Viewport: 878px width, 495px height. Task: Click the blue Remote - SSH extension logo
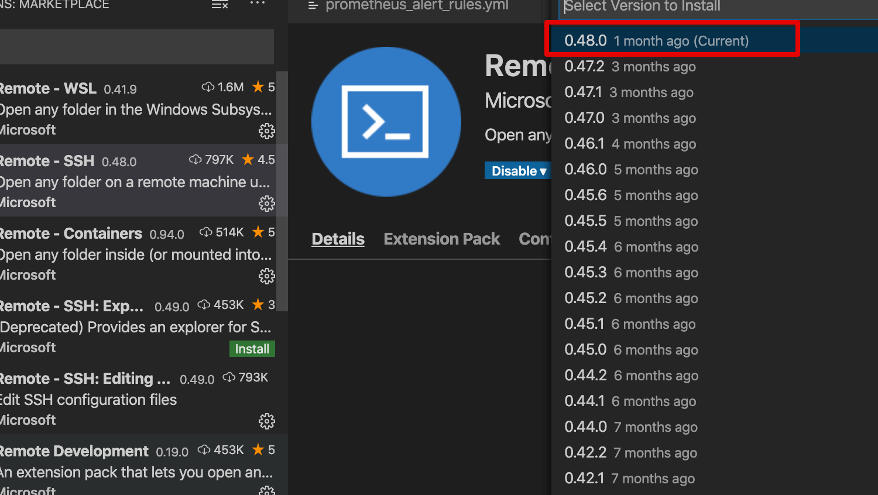[x=386, y=121]
